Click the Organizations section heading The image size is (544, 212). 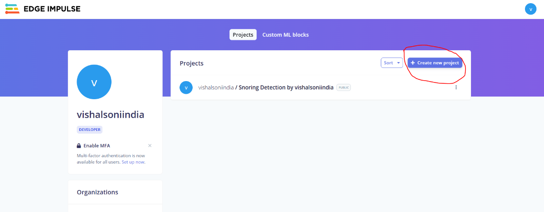[x=97, y=192]
